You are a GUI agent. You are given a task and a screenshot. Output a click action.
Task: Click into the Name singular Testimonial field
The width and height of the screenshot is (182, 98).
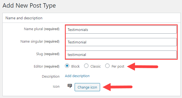pyautogui.click(x=121, y=42)
